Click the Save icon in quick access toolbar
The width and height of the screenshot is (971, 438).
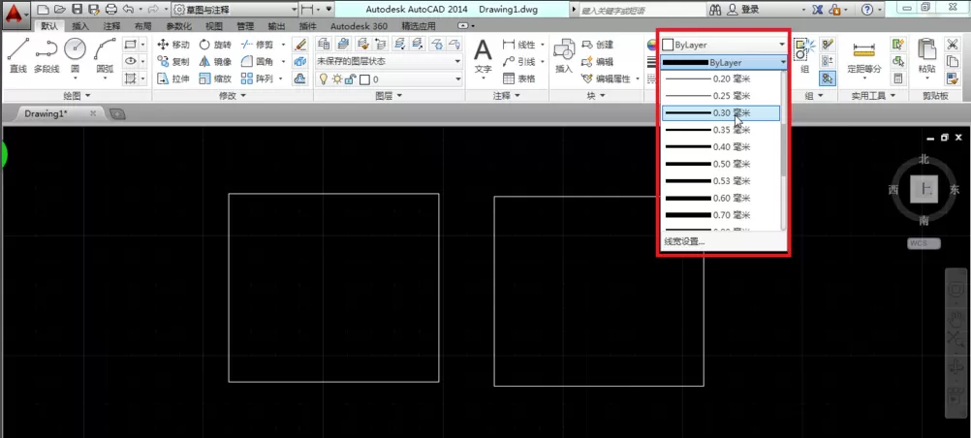click(77, 10)
